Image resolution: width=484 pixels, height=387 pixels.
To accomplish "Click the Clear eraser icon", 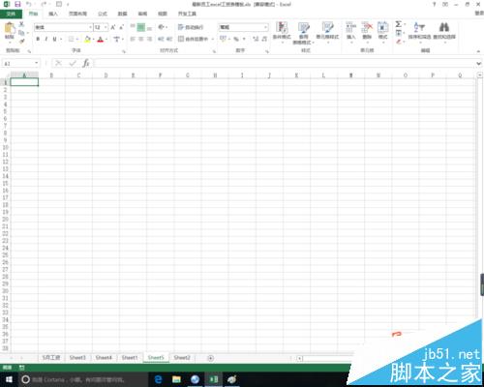I will coord(399,42).
